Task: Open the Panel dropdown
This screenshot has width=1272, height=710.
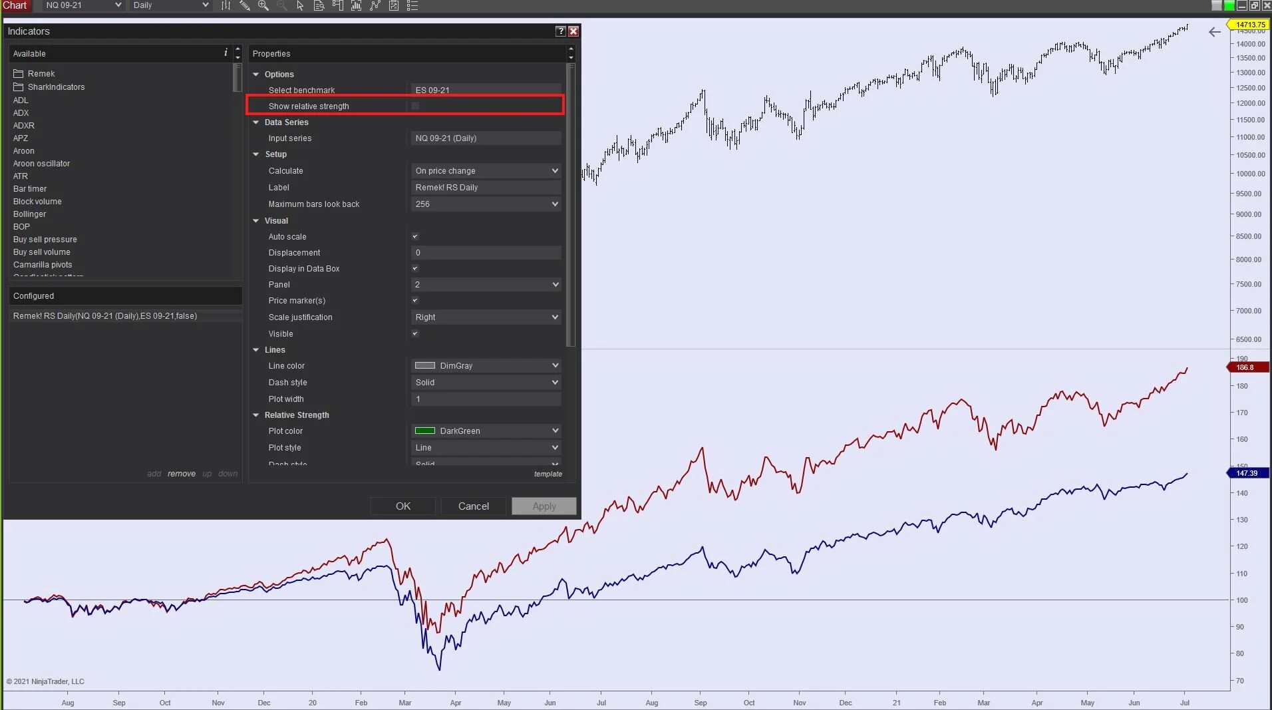Action: pos(486,285)
